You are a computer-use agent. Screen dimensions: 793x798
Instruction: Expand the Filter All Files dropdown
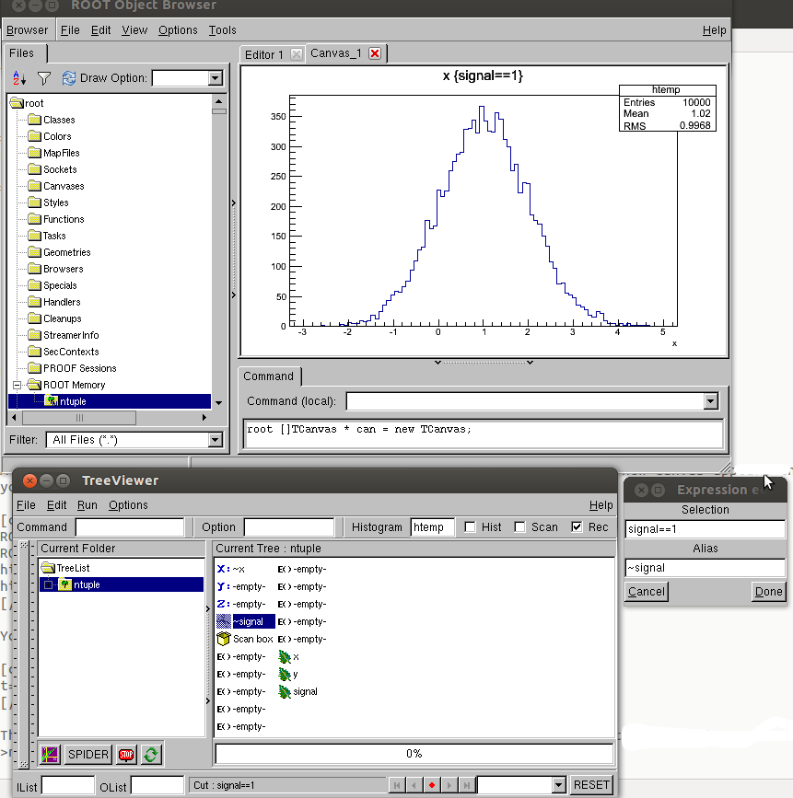[x=216, y=440]
